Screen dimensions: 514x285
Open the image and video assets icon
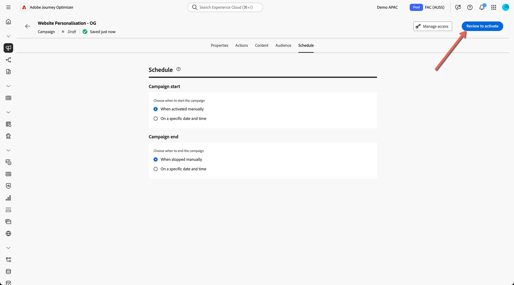pyautogui.click(x=8, y=162)
